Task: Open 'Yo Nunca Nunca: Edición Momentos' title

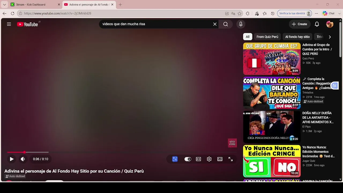Action: [318, 152]
